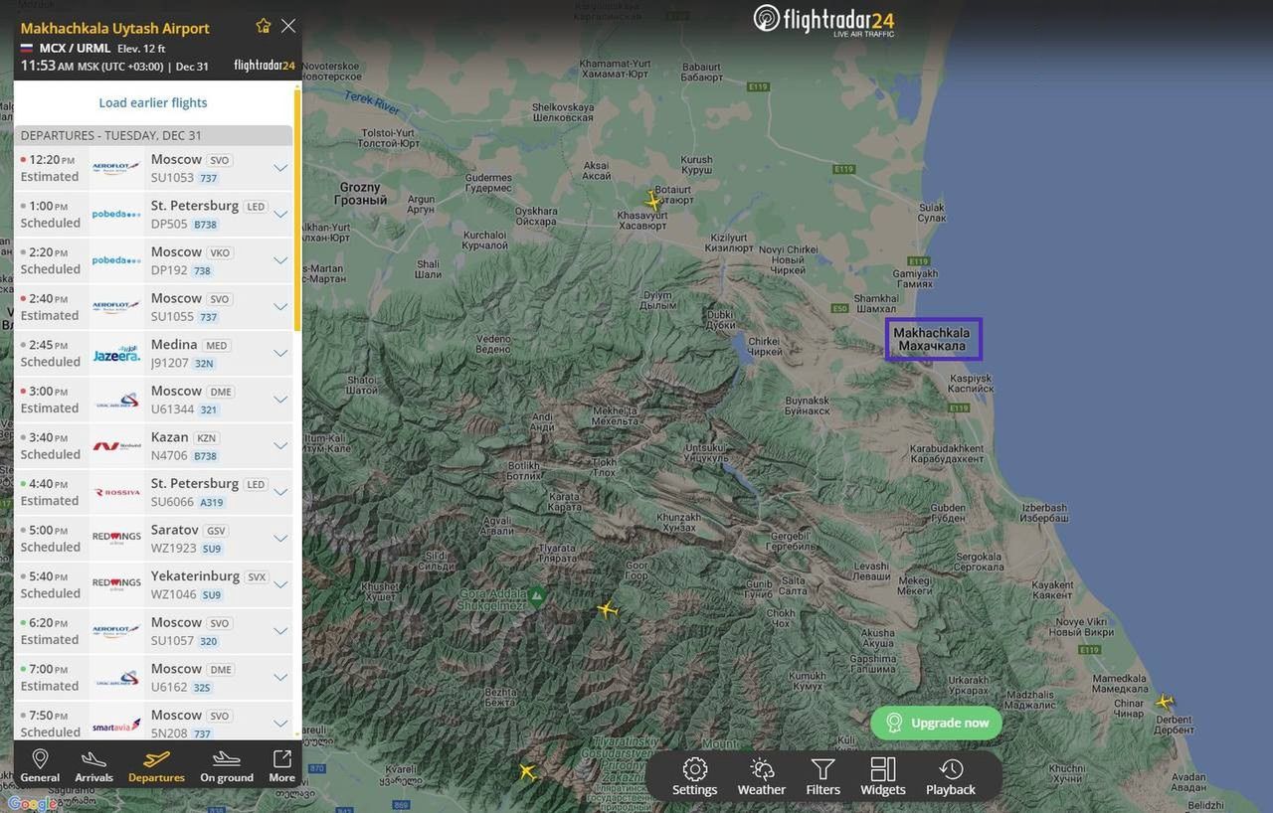Open the General tab

tap(40, 765)
